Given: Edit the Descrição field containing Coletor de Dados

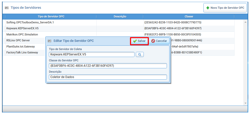Looking at the screenshot, I should click(x=108, y=77).
